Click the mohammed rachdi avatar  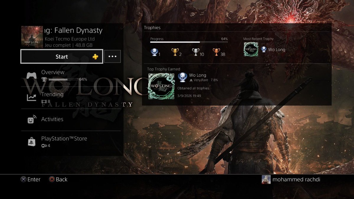[x=266, y=180]
